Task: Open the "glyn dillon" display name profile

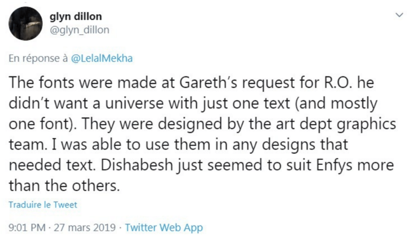Action: pos(76,17)
